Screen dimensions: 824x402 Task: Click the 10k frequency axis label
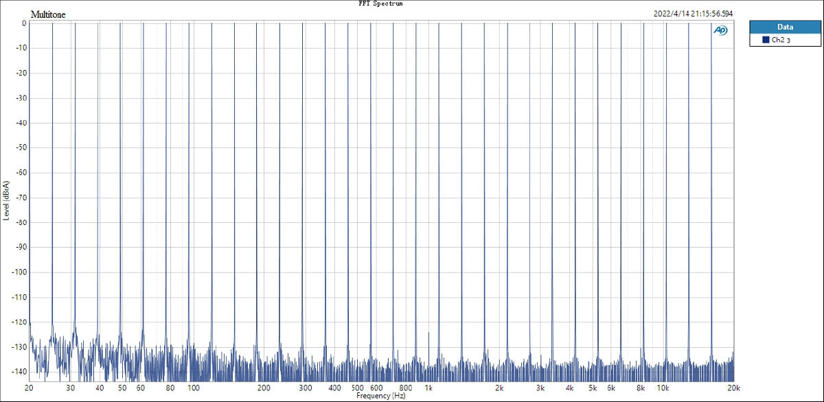click(x=663, y=388)
